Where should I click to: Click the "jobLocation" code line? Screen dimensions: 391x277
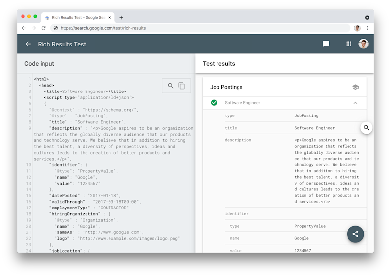click(x=69, y=250)
